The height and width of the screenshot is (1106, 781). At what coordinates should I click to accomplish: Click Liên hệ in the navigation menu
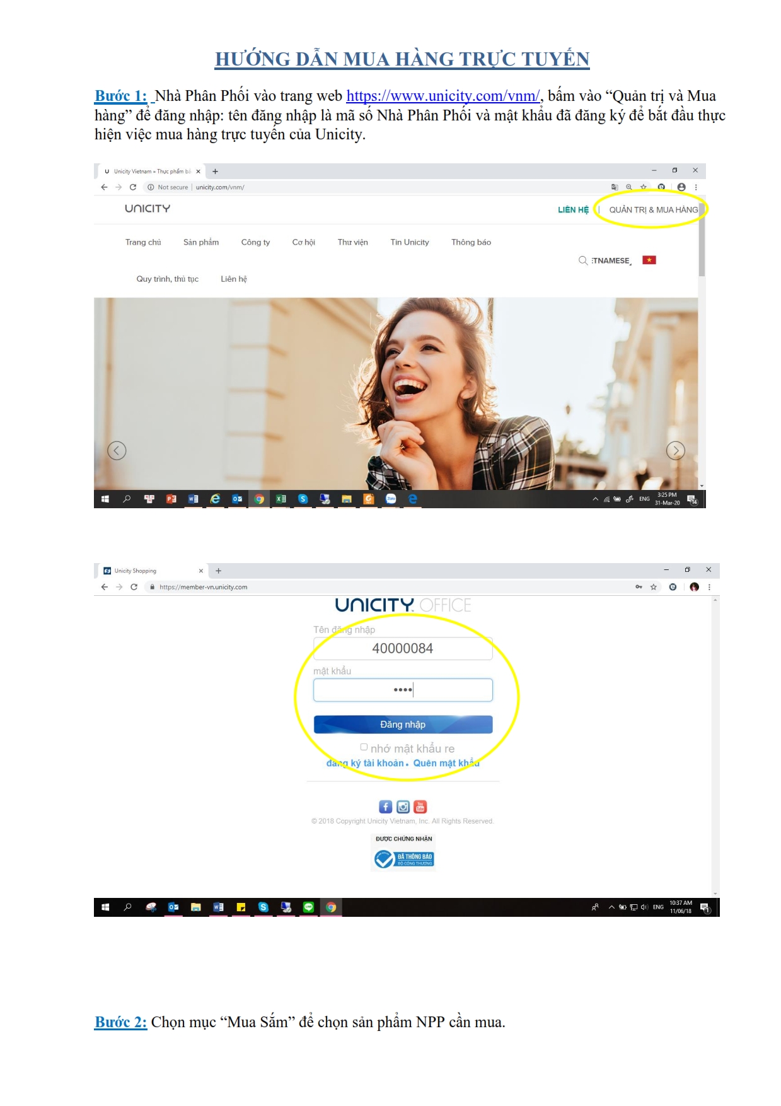(234, 279)
